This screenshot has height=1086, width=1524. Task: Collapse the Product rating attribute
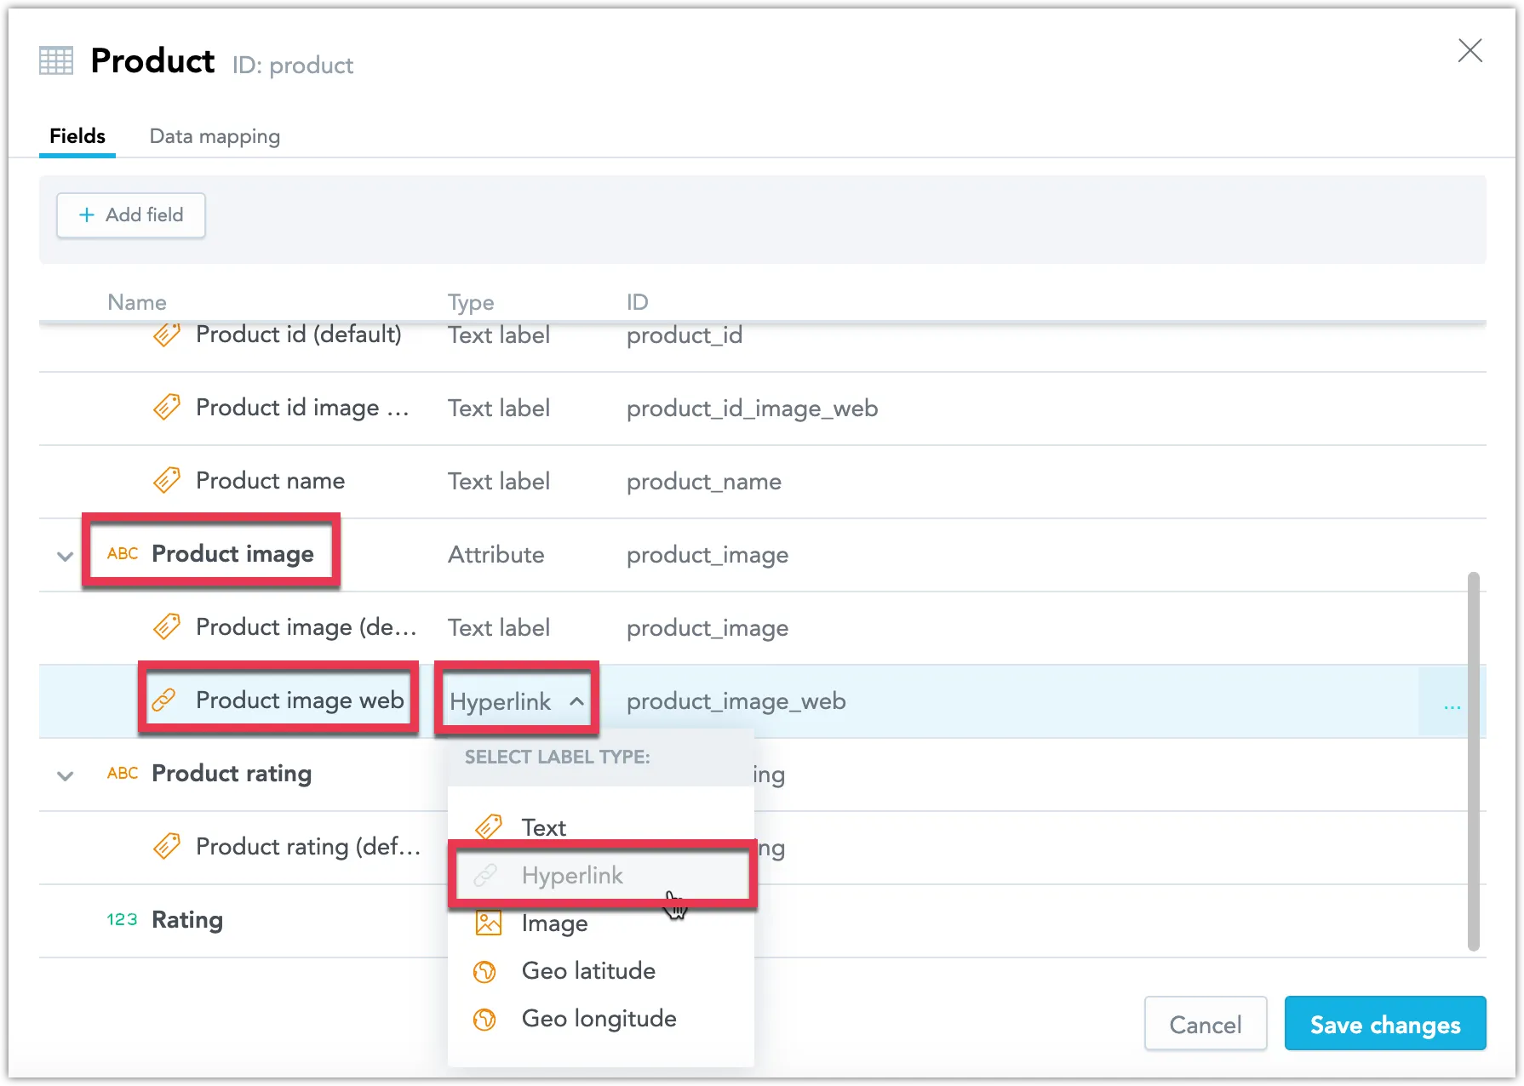tap(65, 775)
